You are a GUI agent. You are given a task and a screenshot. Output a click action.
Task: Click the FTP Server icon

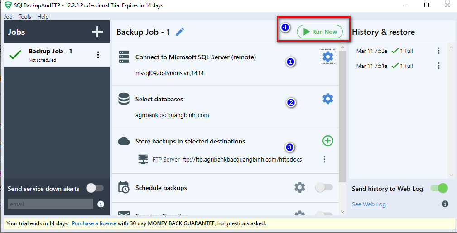(x=143, y=159)
